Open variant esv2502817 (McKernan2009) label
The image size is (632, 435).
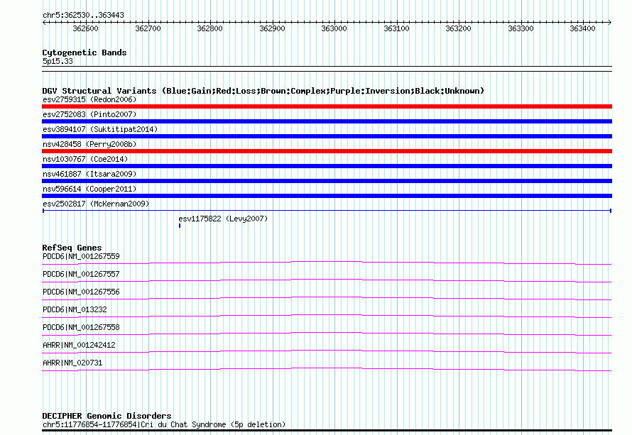(x=96, y=204)
